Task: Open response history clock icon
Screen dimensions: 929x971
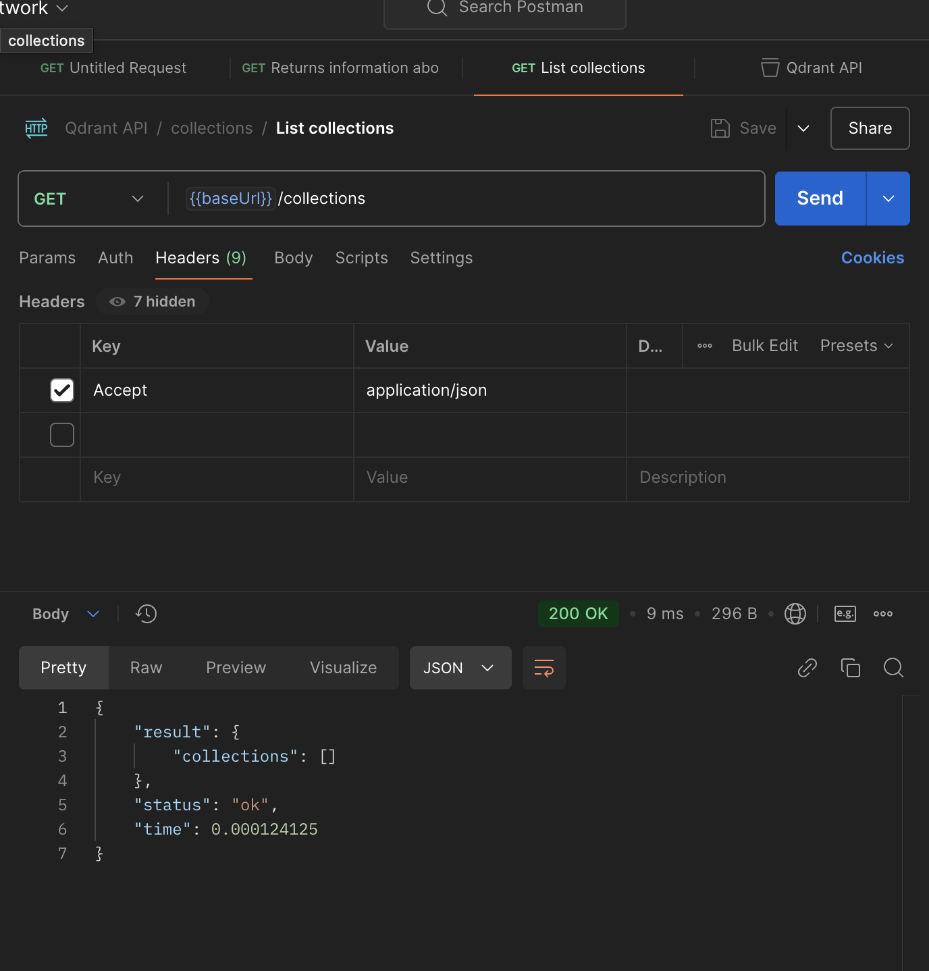Action: pos(146,614)
